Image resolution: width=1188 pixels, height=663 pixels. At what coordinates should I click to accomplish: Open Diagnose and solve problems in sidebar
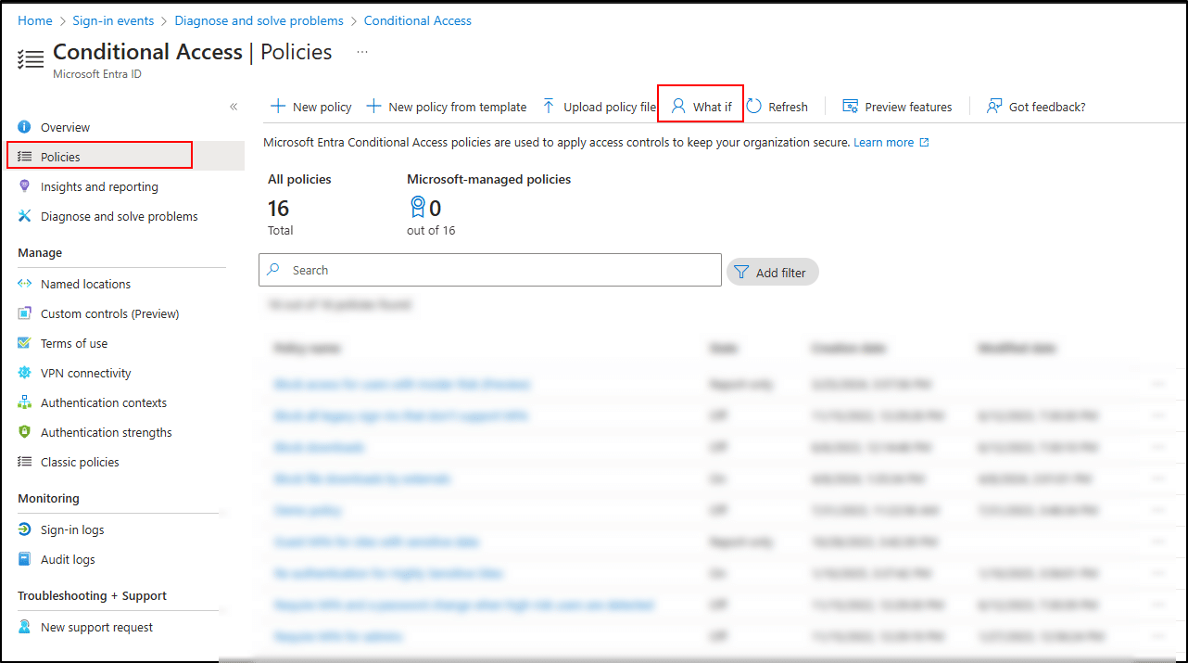click(120, 216)
